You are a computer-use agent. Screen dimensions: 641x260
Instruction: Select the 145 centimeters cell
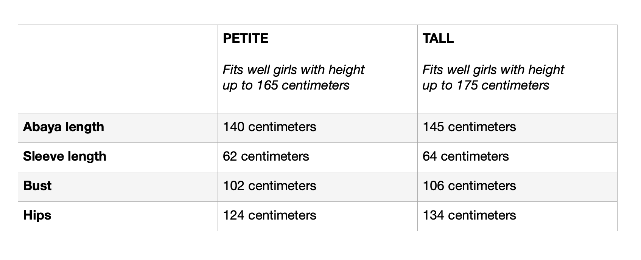coord(517,128)
